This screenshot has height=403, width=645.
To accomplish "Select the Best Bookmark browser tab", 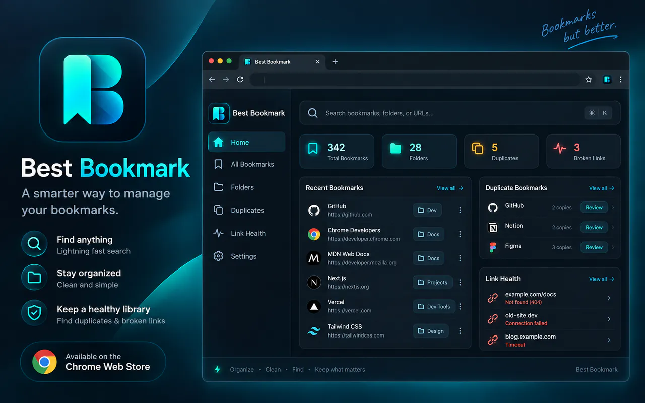I will tap(282, 62).
